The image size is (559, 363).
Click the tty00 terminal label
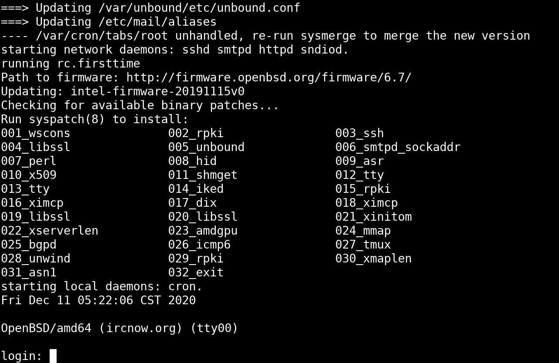click(213, 328)
